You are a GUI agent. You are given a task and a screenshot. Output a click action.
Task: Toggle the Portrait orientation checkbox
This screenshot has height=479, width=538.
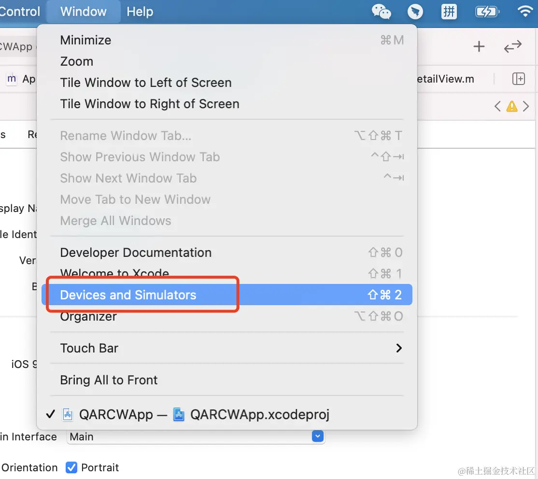point(71,467)
